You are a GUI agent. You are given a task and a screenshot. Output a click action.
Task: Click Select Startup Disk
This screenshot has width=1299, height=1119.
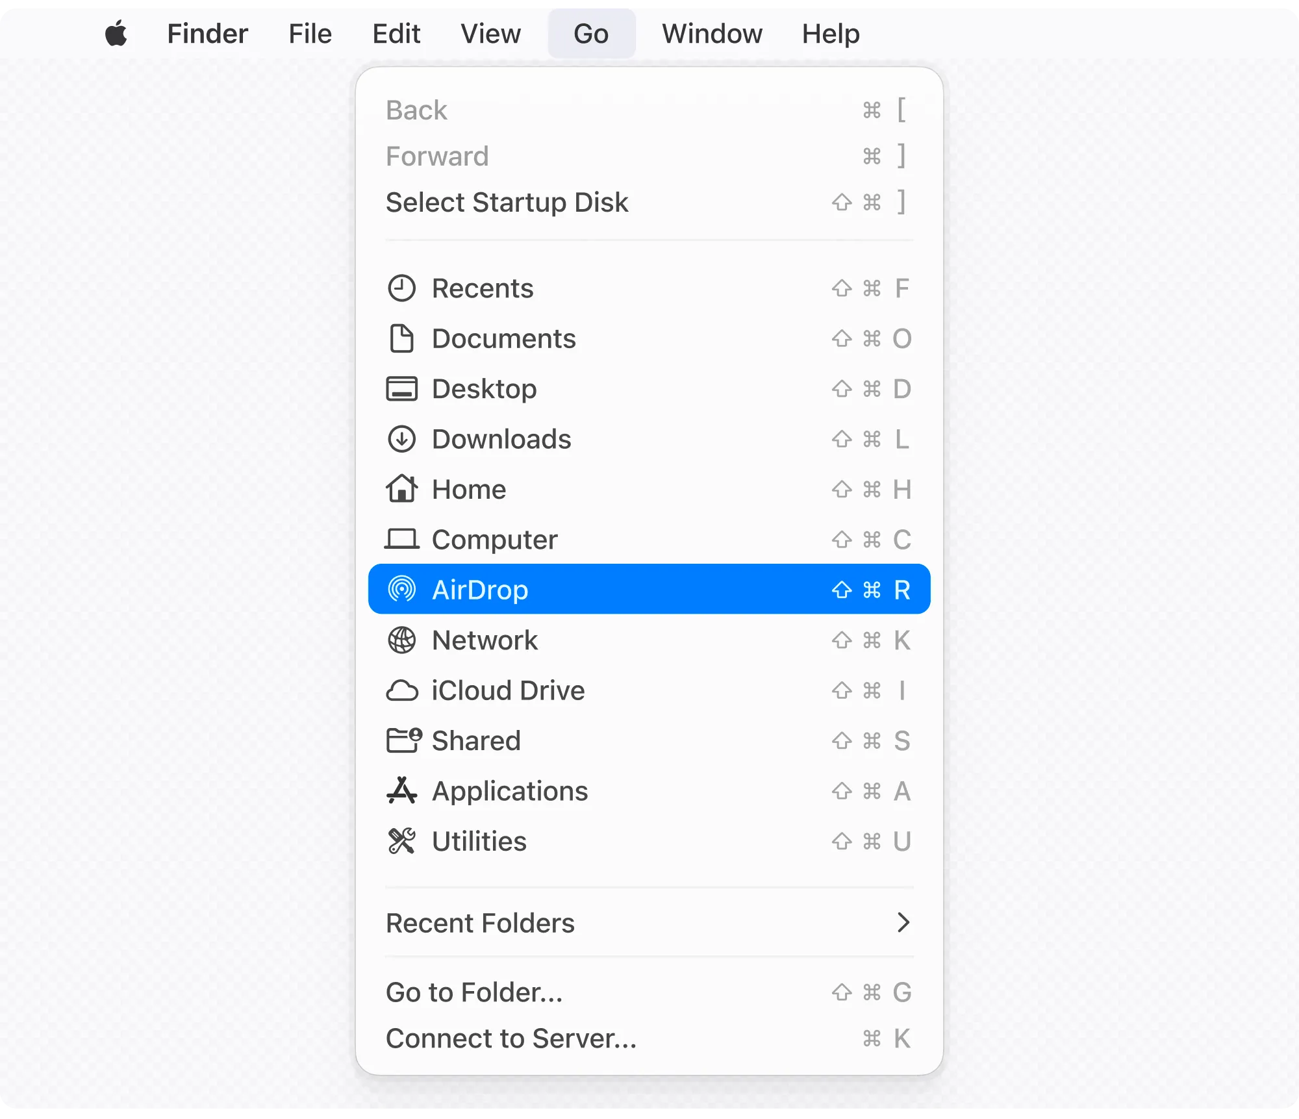507,203
